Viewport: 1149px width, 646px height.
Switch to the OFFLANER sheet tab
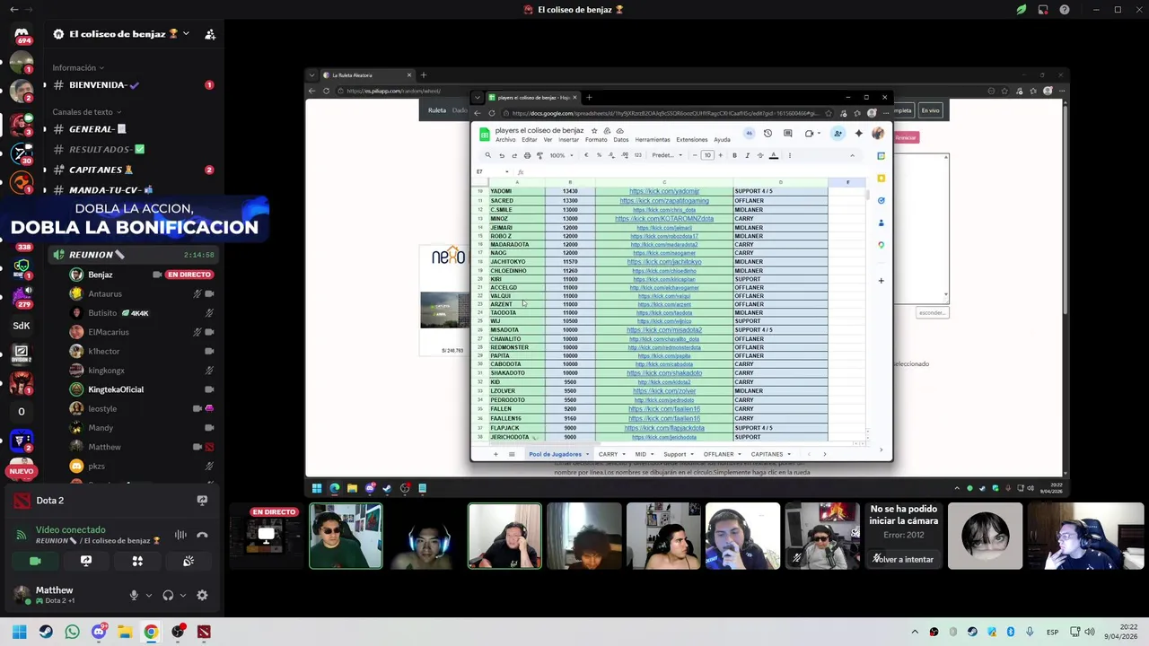[x=719, y=454]
